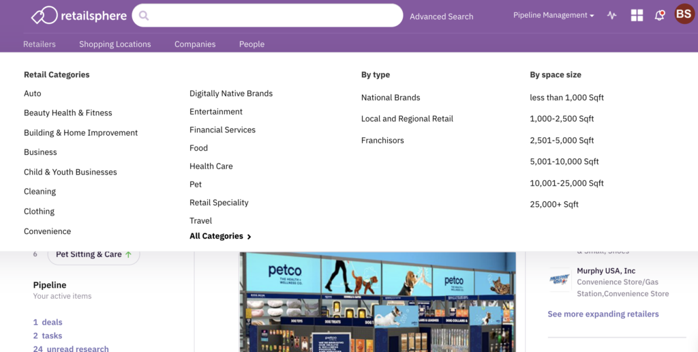Open Murphy USA, Inc retailer
698x352 pixels.
pyautogui.click(x=606, y=271)
